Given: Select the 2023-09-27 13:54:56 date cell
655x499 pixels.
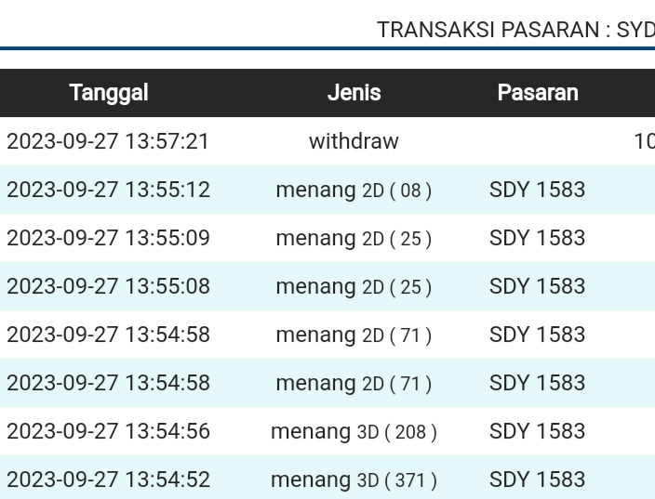Looking at the screenshot, I should click(108, 431).
